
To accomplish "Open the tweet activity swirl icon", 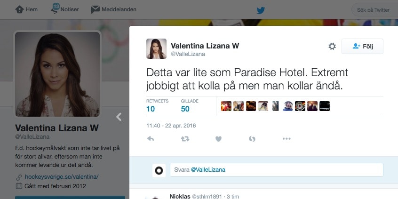I will (252, 139).
